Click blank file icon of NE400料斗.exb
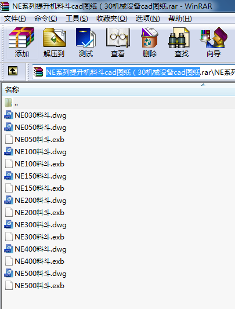The width and height of the screenshot is (235, 309). [9, 261]
